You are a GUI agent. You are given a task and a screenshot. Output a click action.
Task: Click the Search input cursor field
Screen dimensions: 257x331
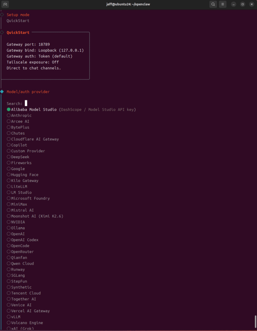26,103
